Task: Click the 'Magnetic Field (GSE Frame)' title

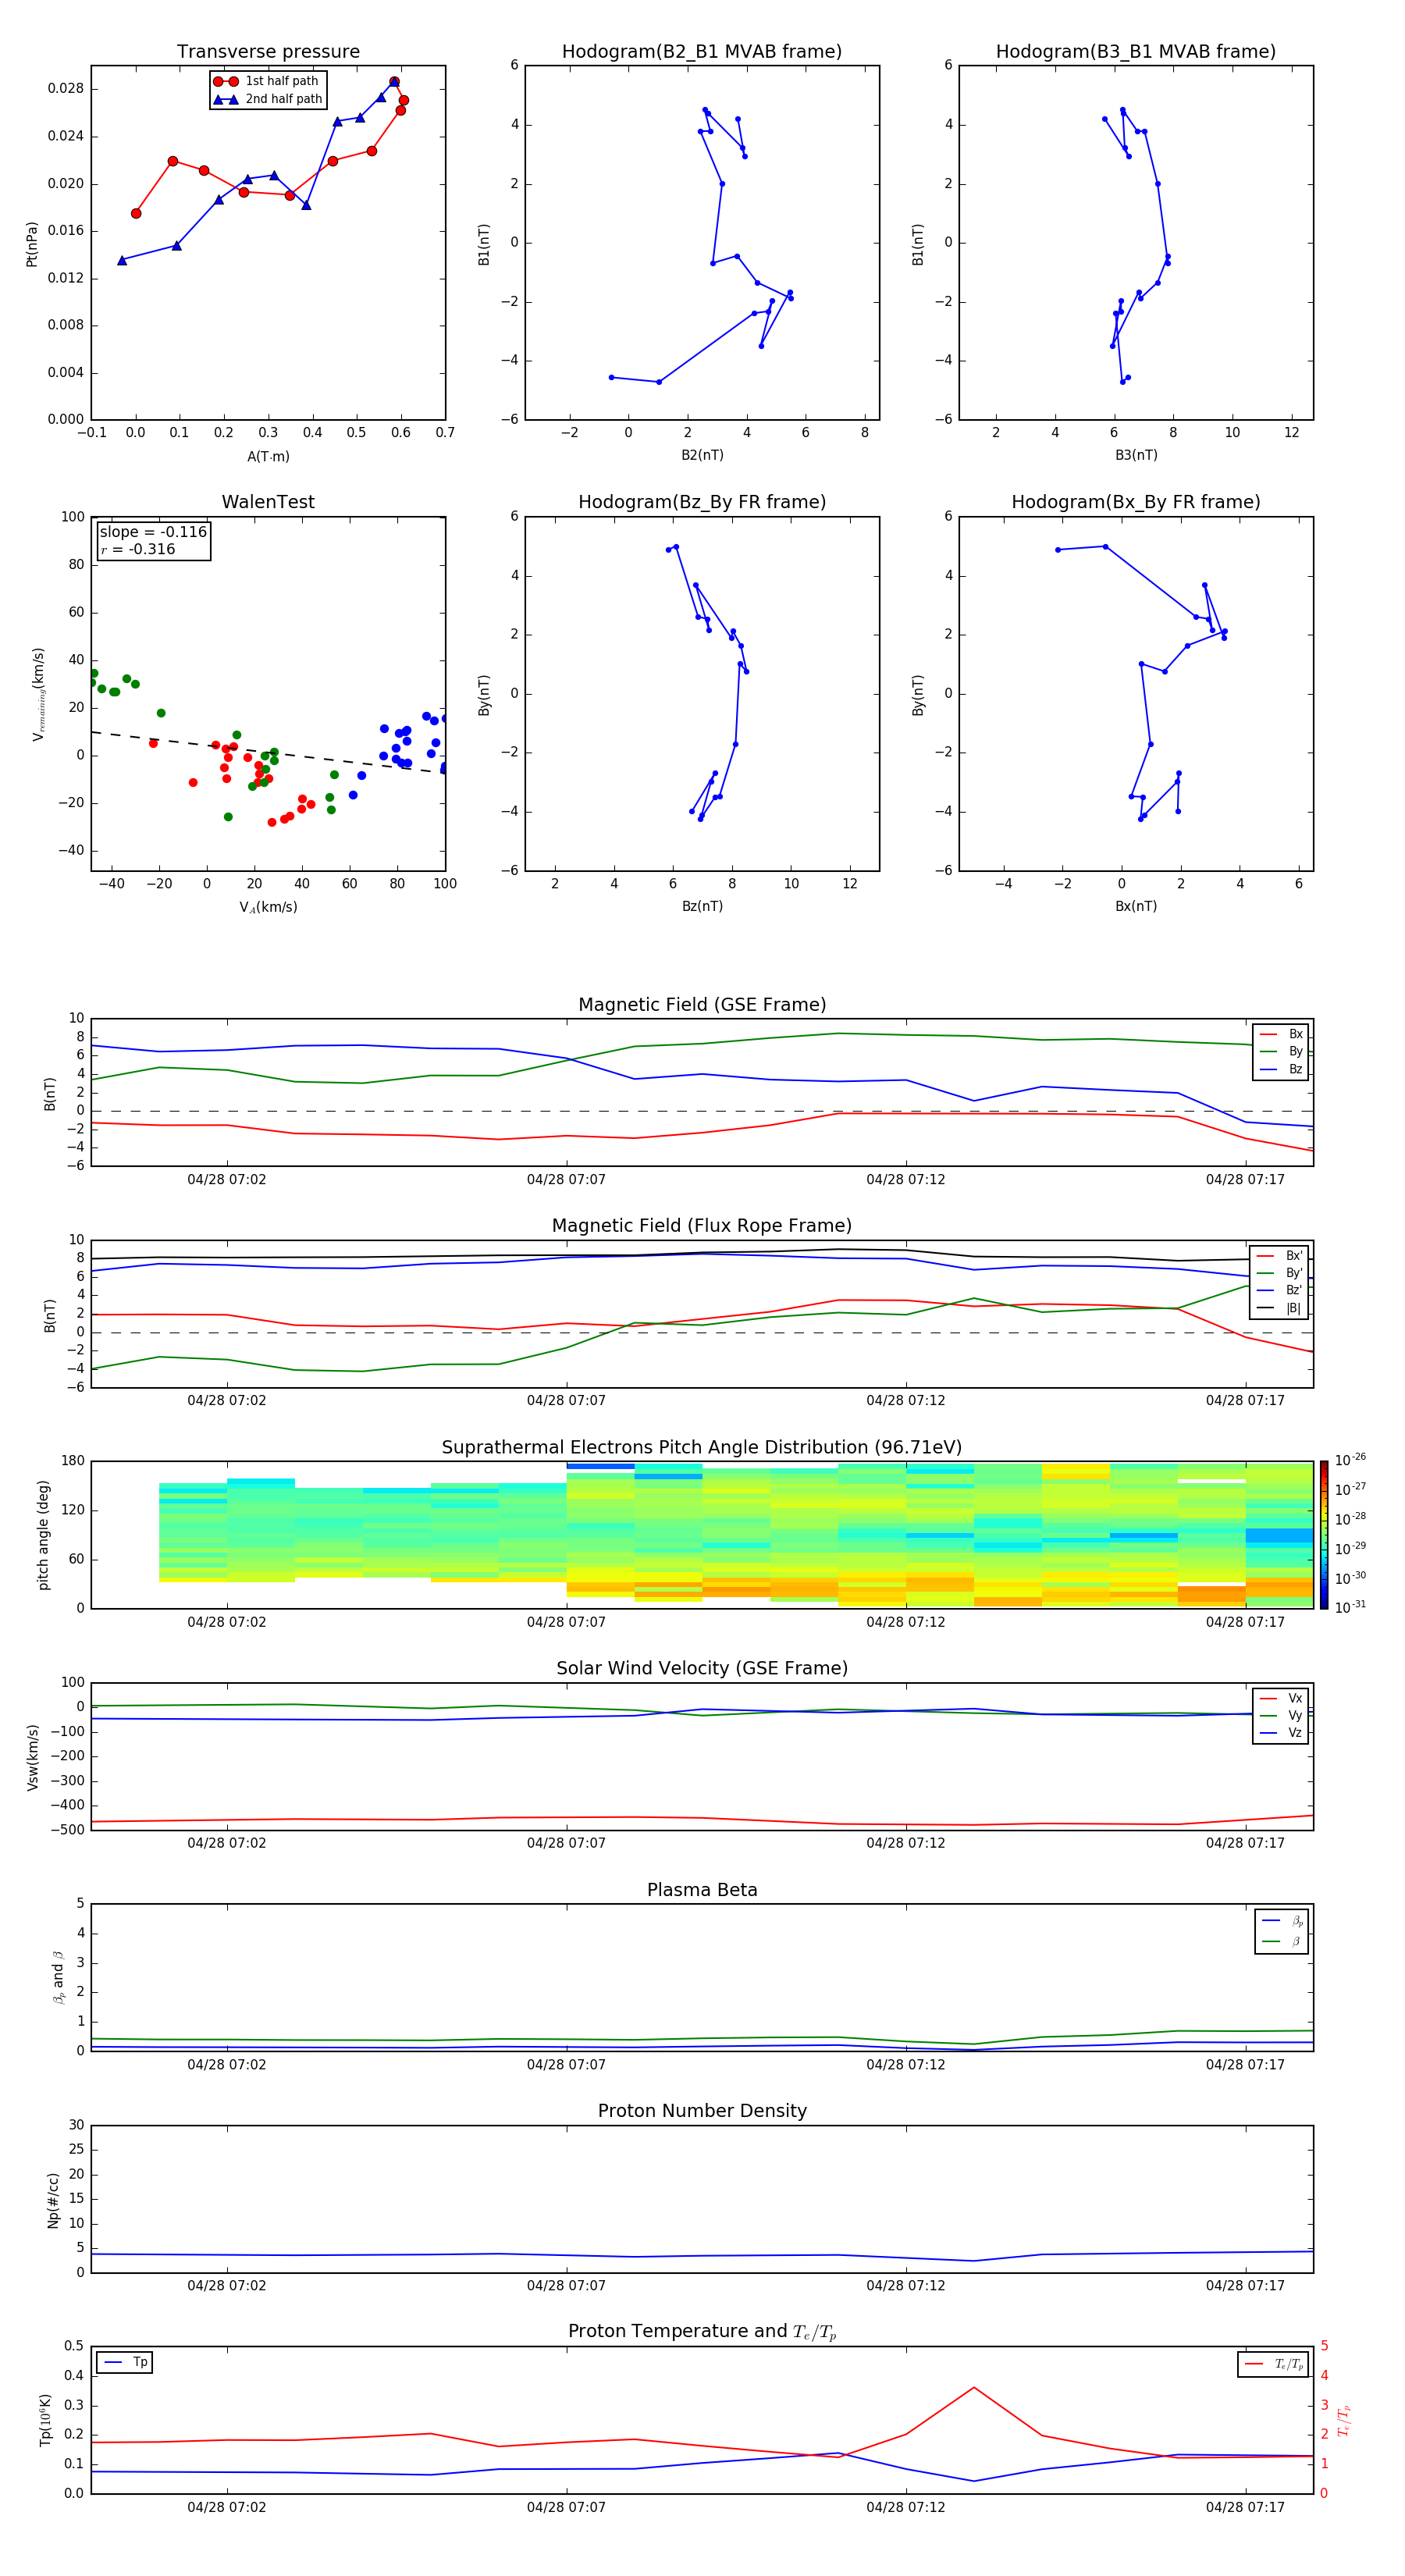Action: pos(702,1005)
